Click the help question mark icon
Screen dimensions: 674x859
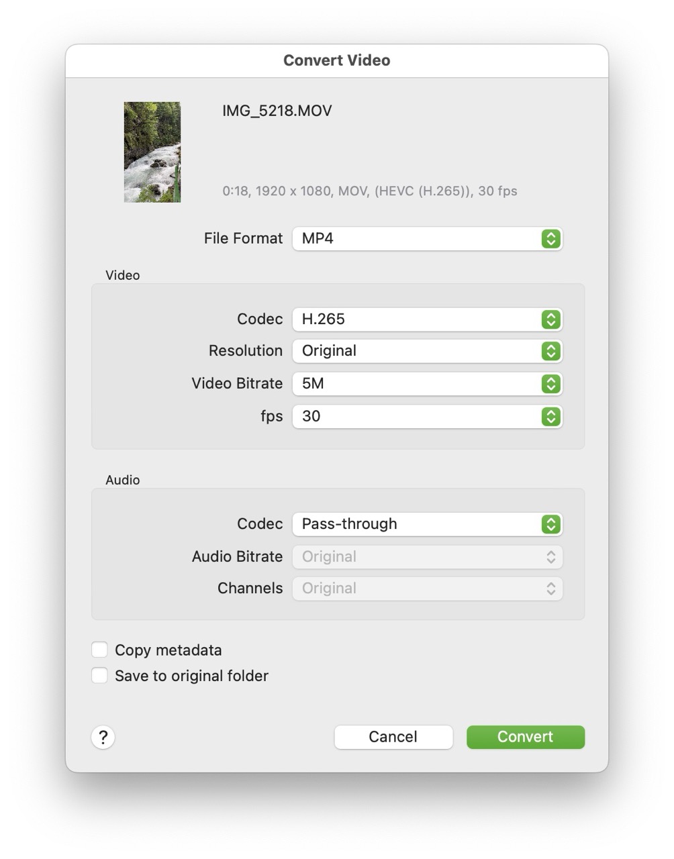tap(103, 737)
